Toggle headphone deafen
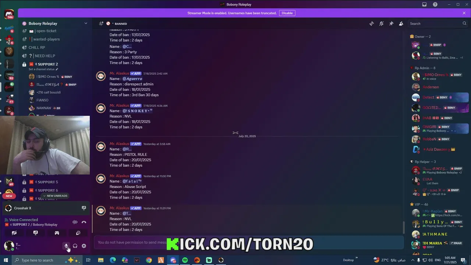 [75, 246]
